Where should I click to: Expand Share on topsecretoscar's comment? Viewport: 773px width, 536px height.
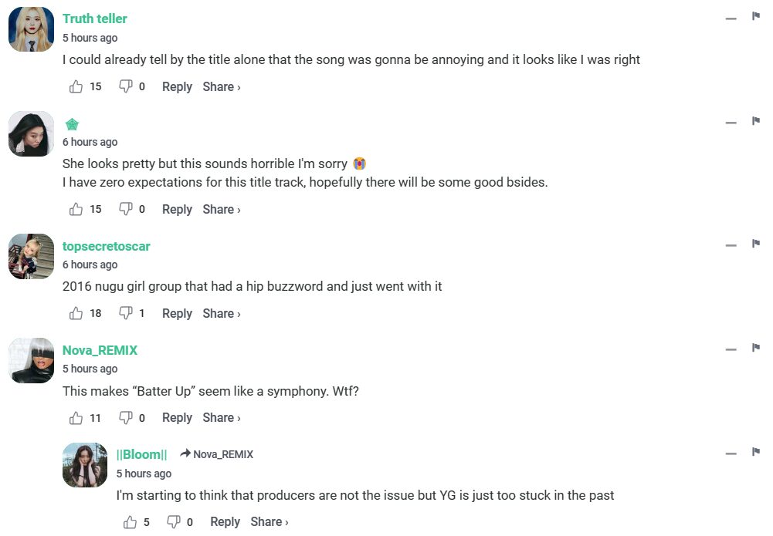pyautogui.click(x=222, y=313)
